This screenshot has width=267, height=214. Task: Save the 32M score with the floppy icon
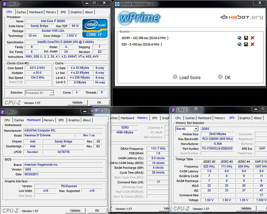[x=246, y=44]
